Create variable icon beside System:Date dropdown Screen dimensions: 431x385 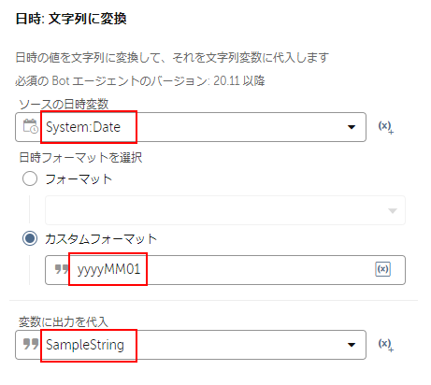point(385,127)
